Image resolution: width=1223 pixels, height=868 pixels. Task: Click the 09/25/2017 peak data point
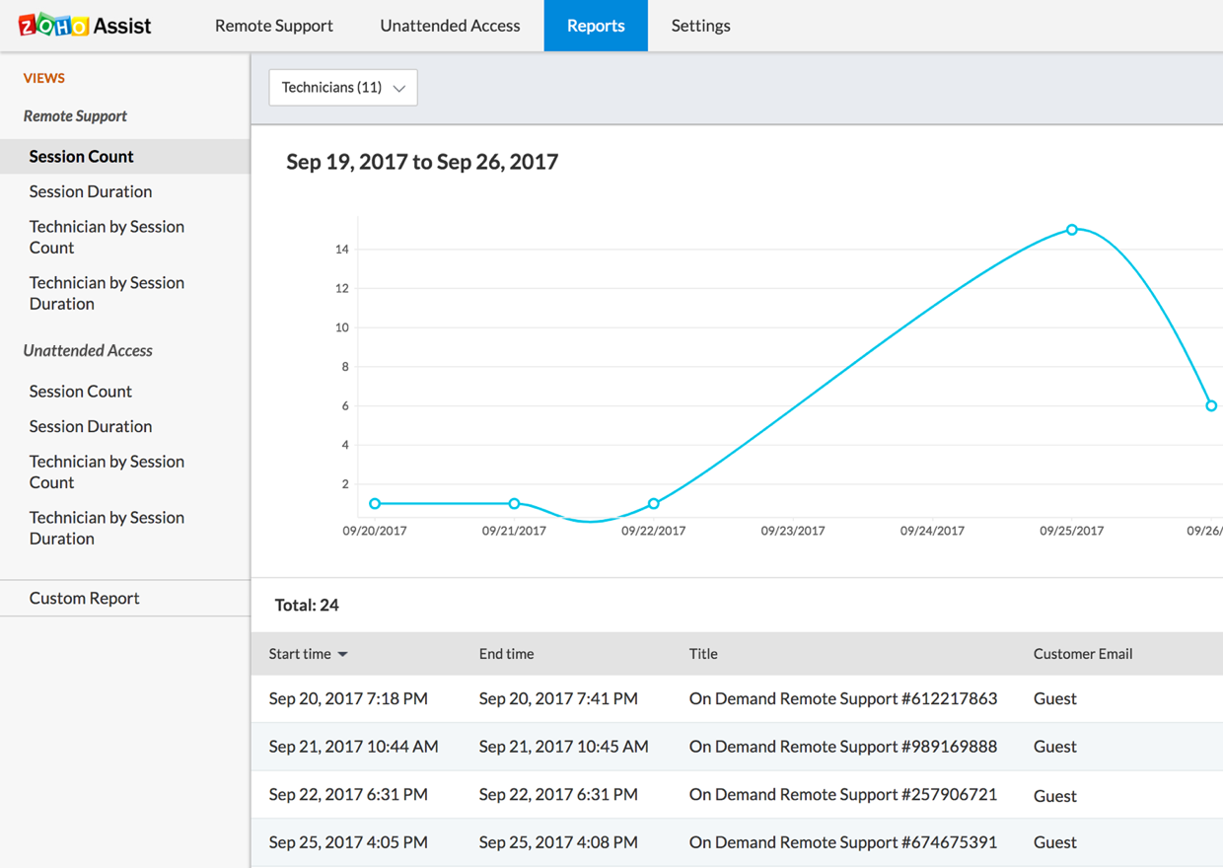tap(1072, 230)
